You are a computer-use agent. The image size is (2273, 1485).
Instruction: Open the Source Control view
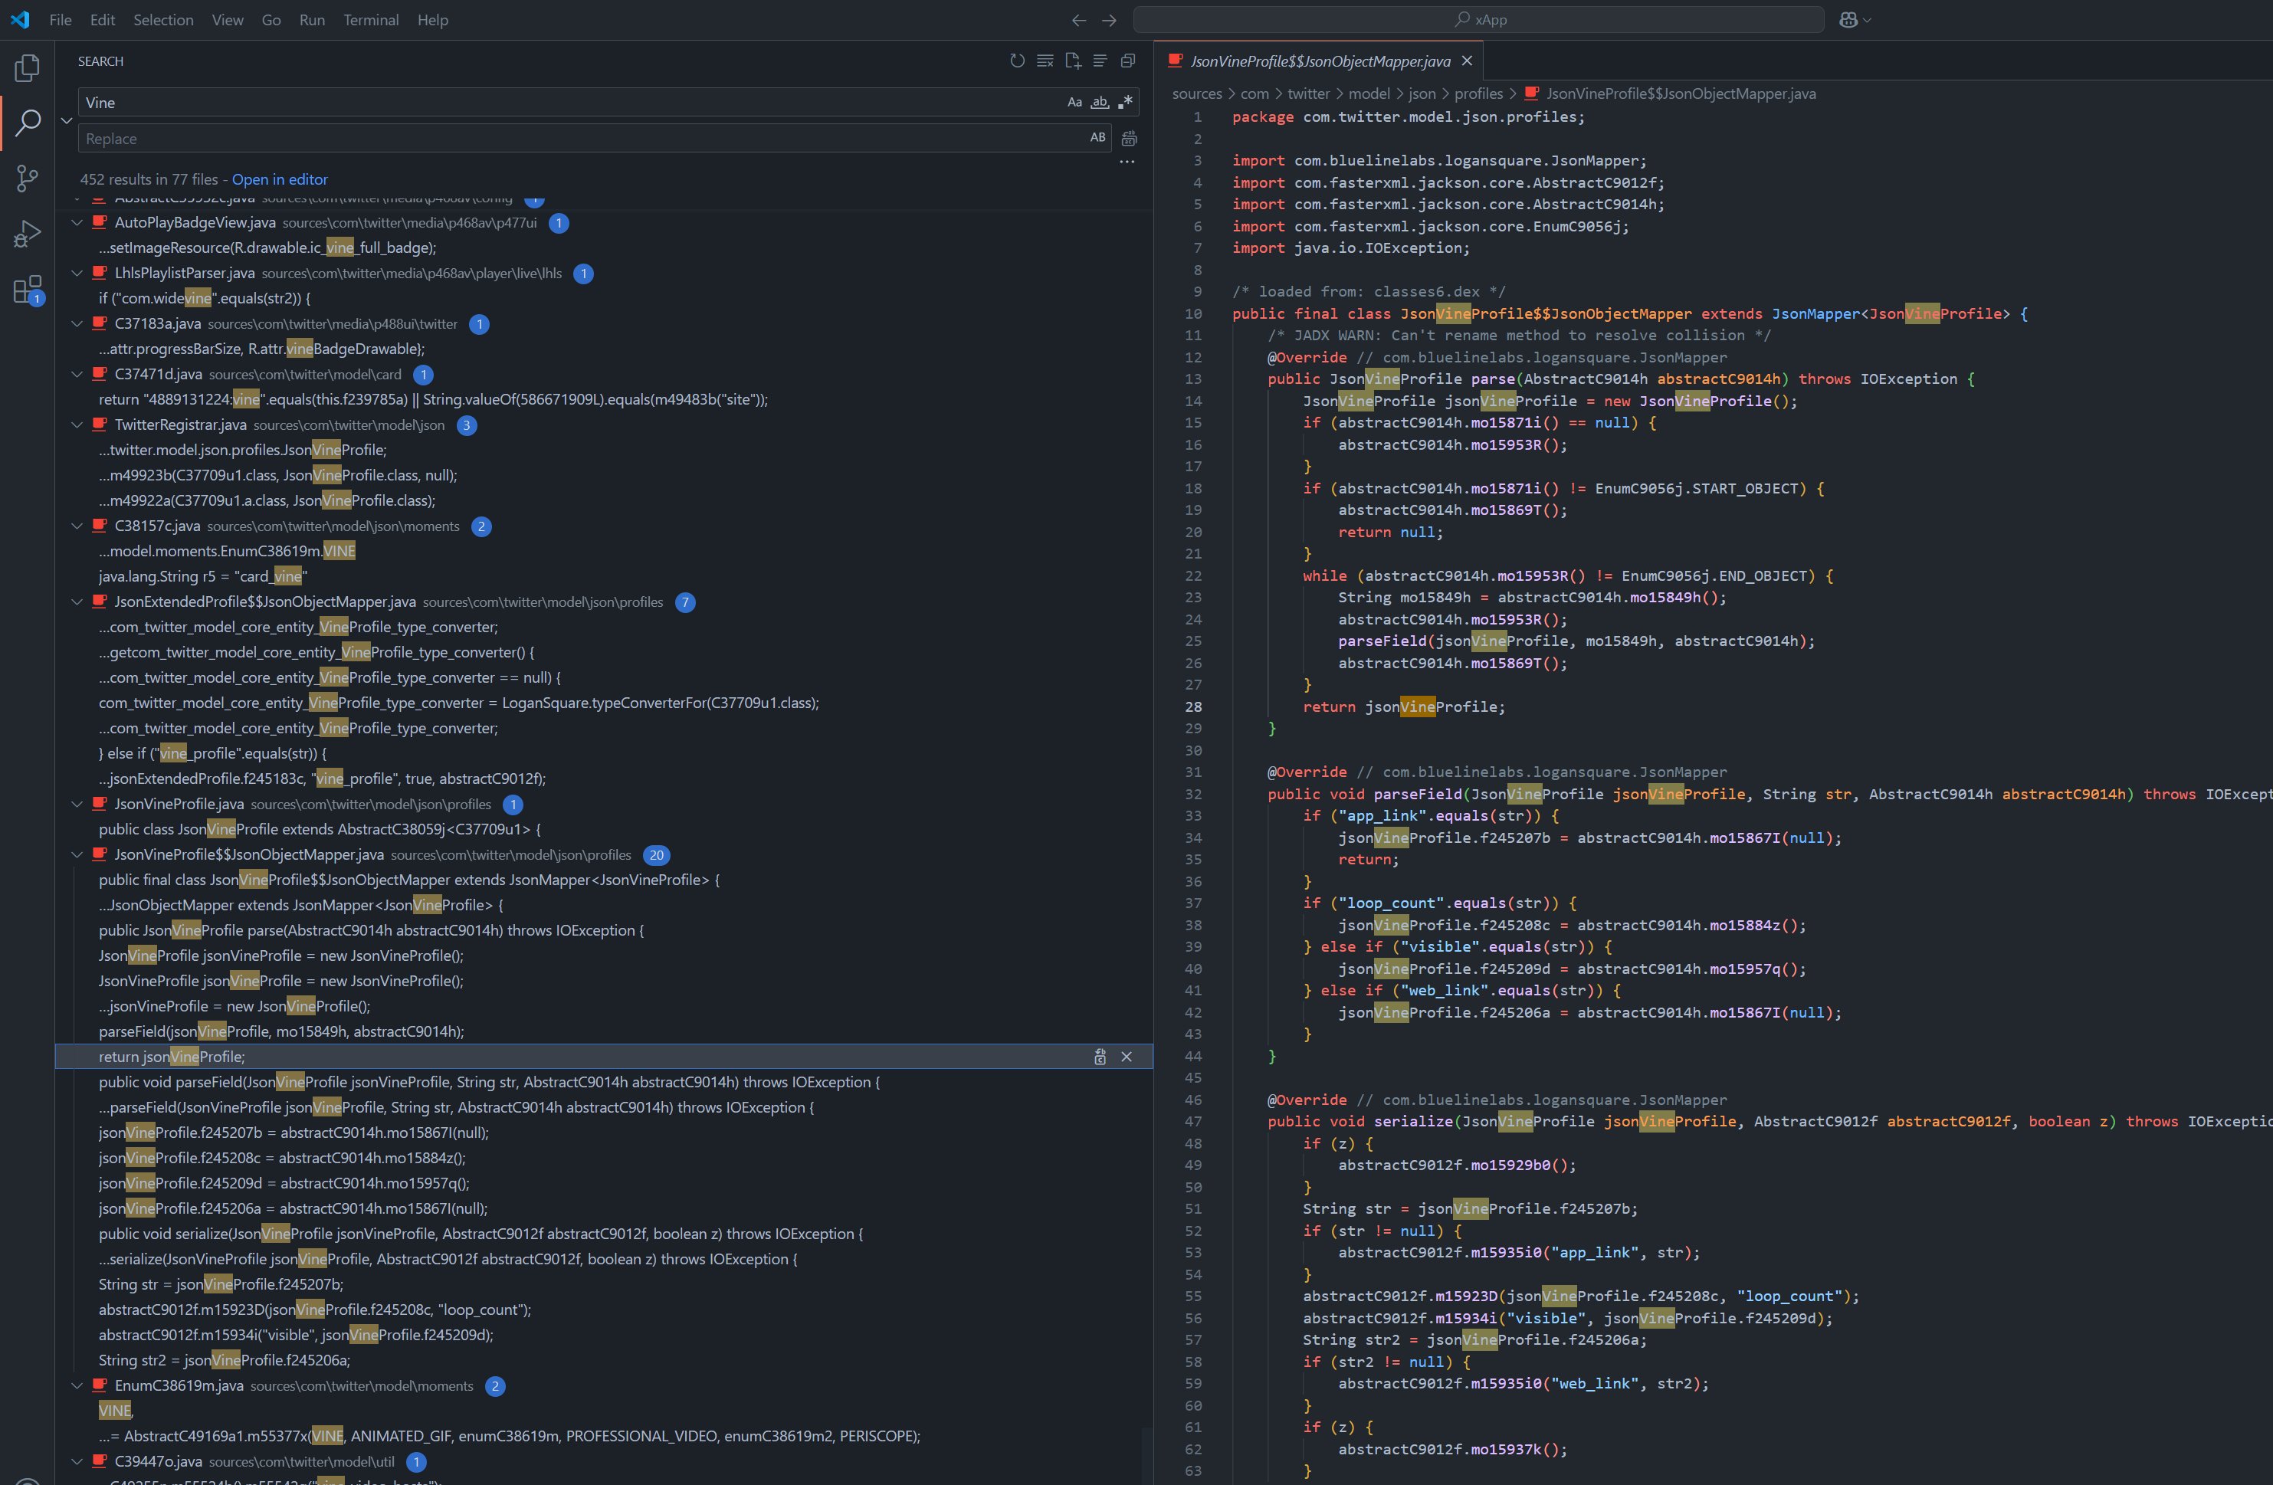(x=28, y=178)
